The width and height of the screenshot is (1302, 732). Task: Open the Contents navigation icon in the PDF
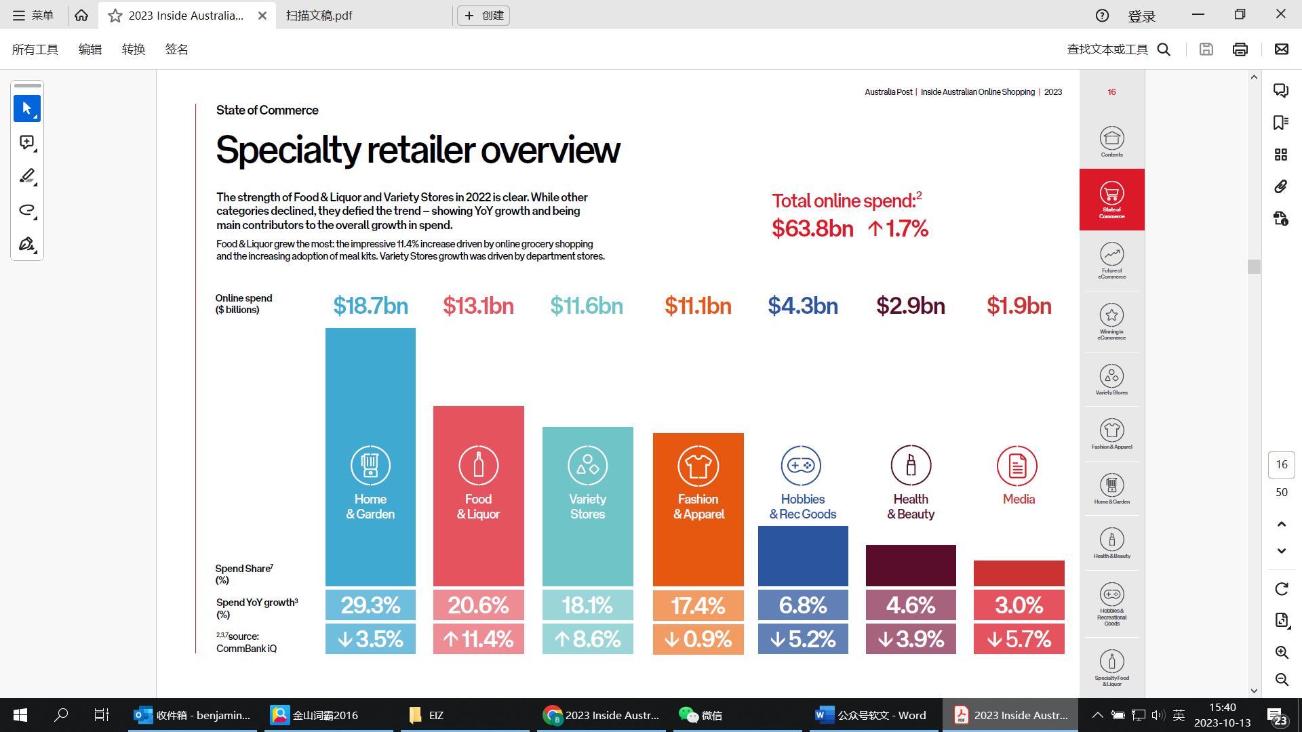(x=1112, y=142)
